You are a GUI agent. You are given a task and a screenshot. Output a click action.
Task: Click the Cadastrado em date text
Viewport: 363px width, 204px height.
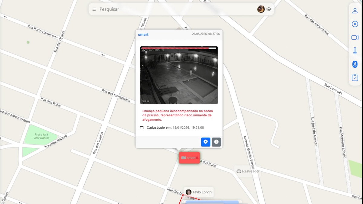click(175, 128)
